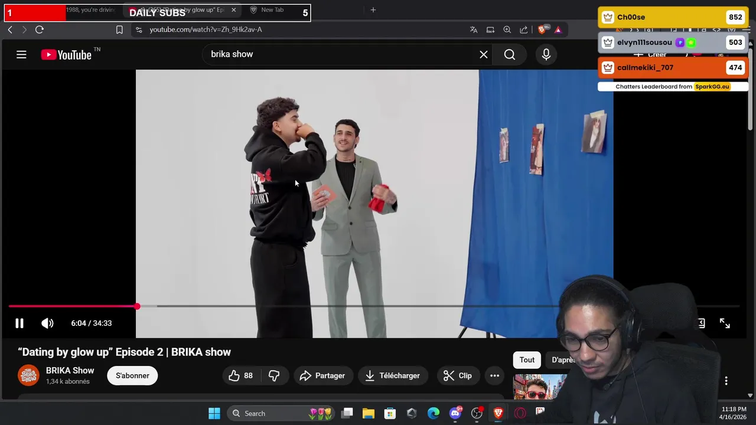
Task: Click elvyn111sousou leaderboard entry
Action: 673,42
